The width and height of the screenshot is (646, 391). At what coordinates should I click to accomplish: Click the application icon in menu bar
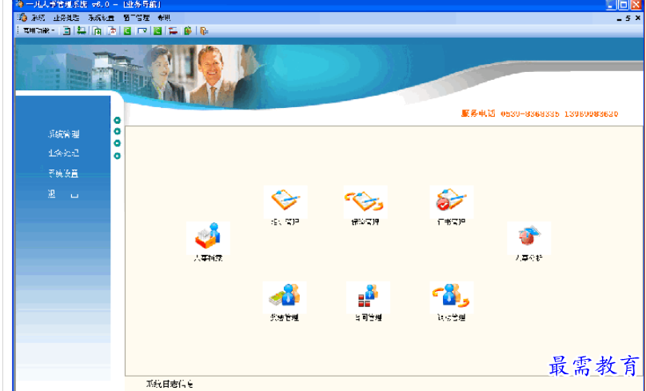tap(22, 18)
